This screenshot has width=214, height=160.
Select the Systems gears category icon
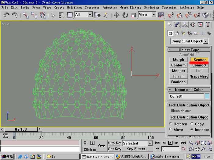click(209, 33)
